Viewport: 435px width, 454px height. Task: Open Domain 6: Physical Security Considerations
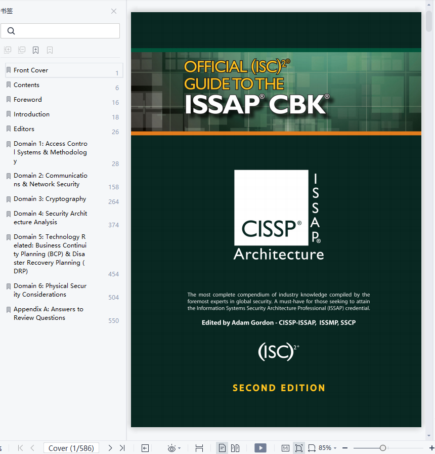click(x=64, y=290)
